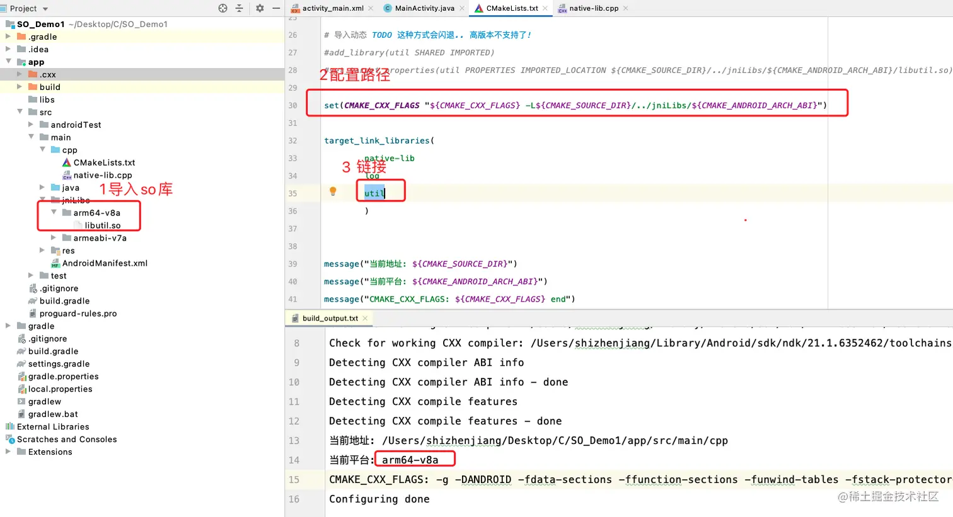Collapse the arm64-v8a folder
Viewport: 953px width, 517px height.
54,213
